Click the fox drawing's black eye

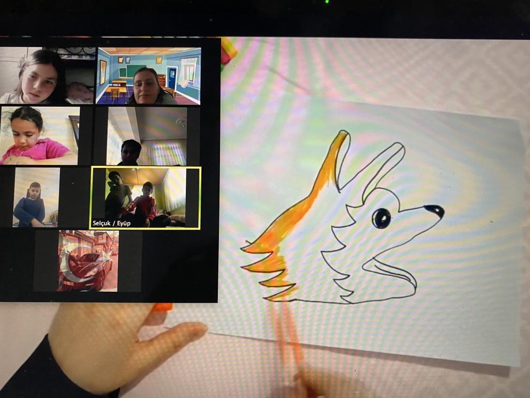[381, 218]
